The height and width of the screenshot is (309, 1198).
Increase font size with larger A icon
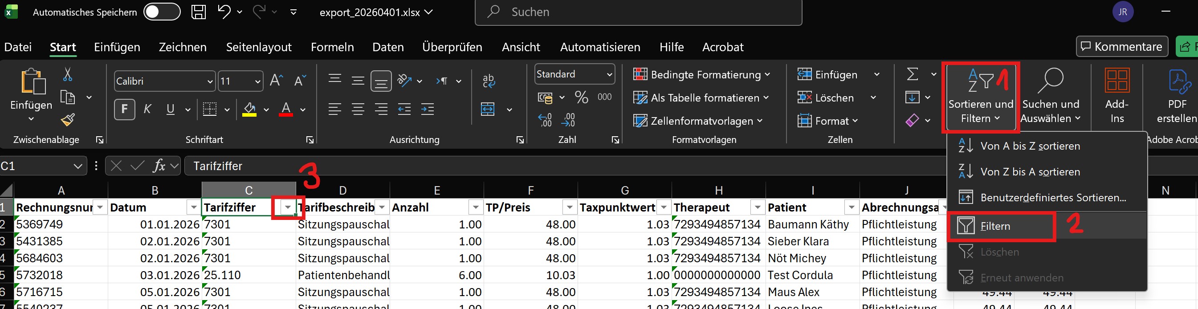[x=276, y=81]
